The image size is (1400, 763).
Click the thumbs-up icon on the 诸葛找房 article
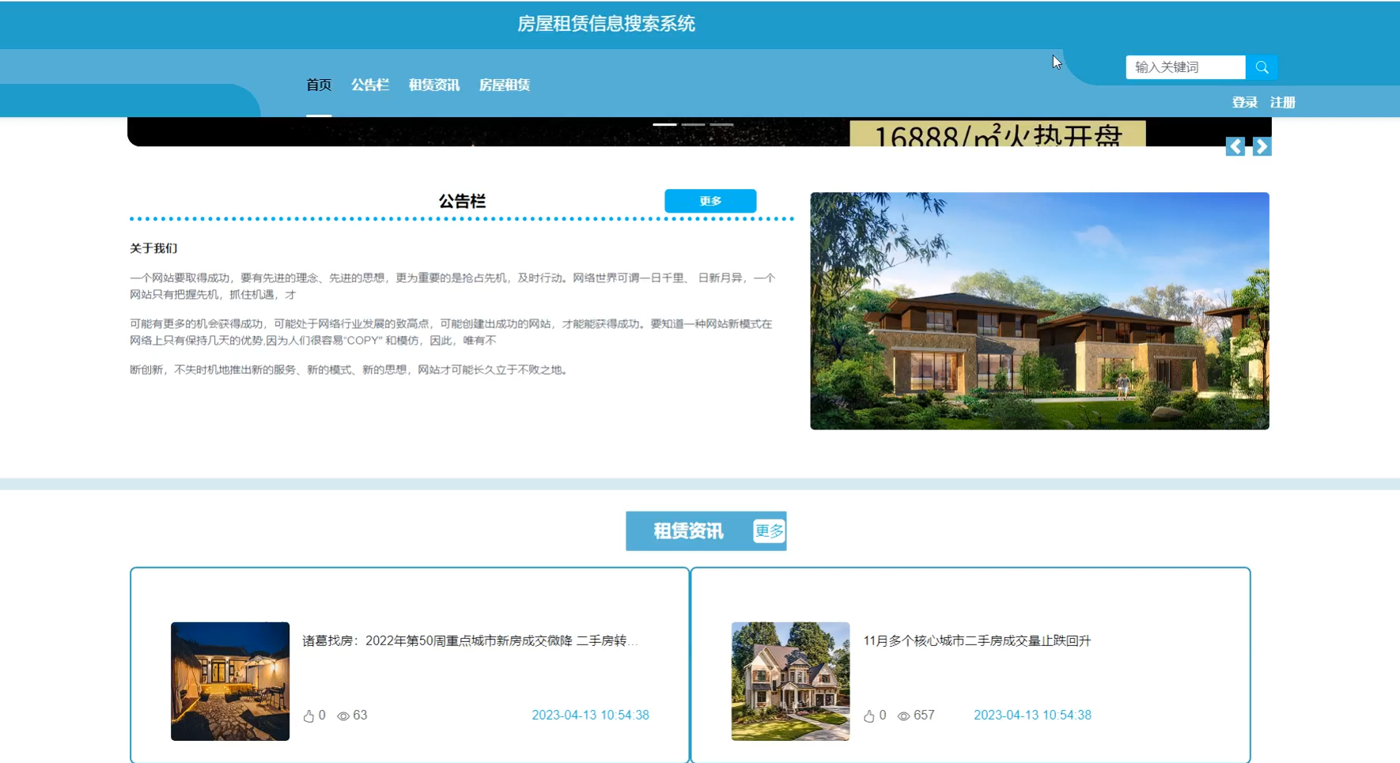[310, 715]
